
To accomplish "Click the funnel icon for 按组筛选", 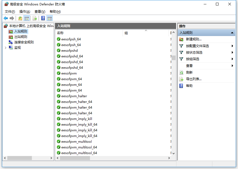I will pyautogui.click(x=181, y=59).
